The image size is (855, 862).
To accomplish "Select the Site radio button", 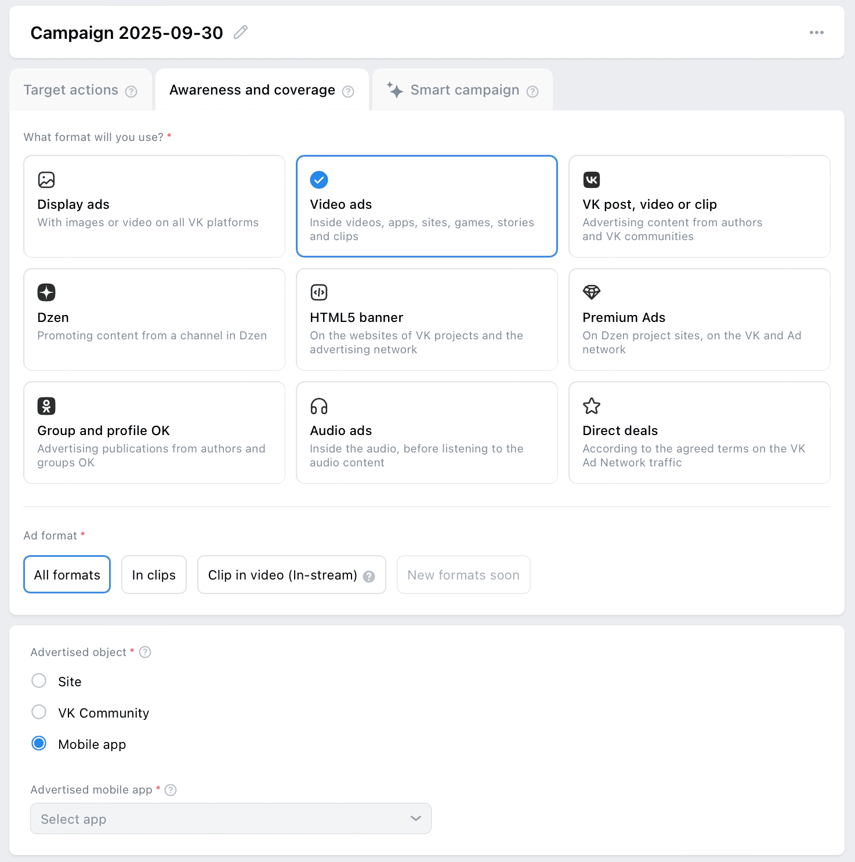I will coord(39,680).
